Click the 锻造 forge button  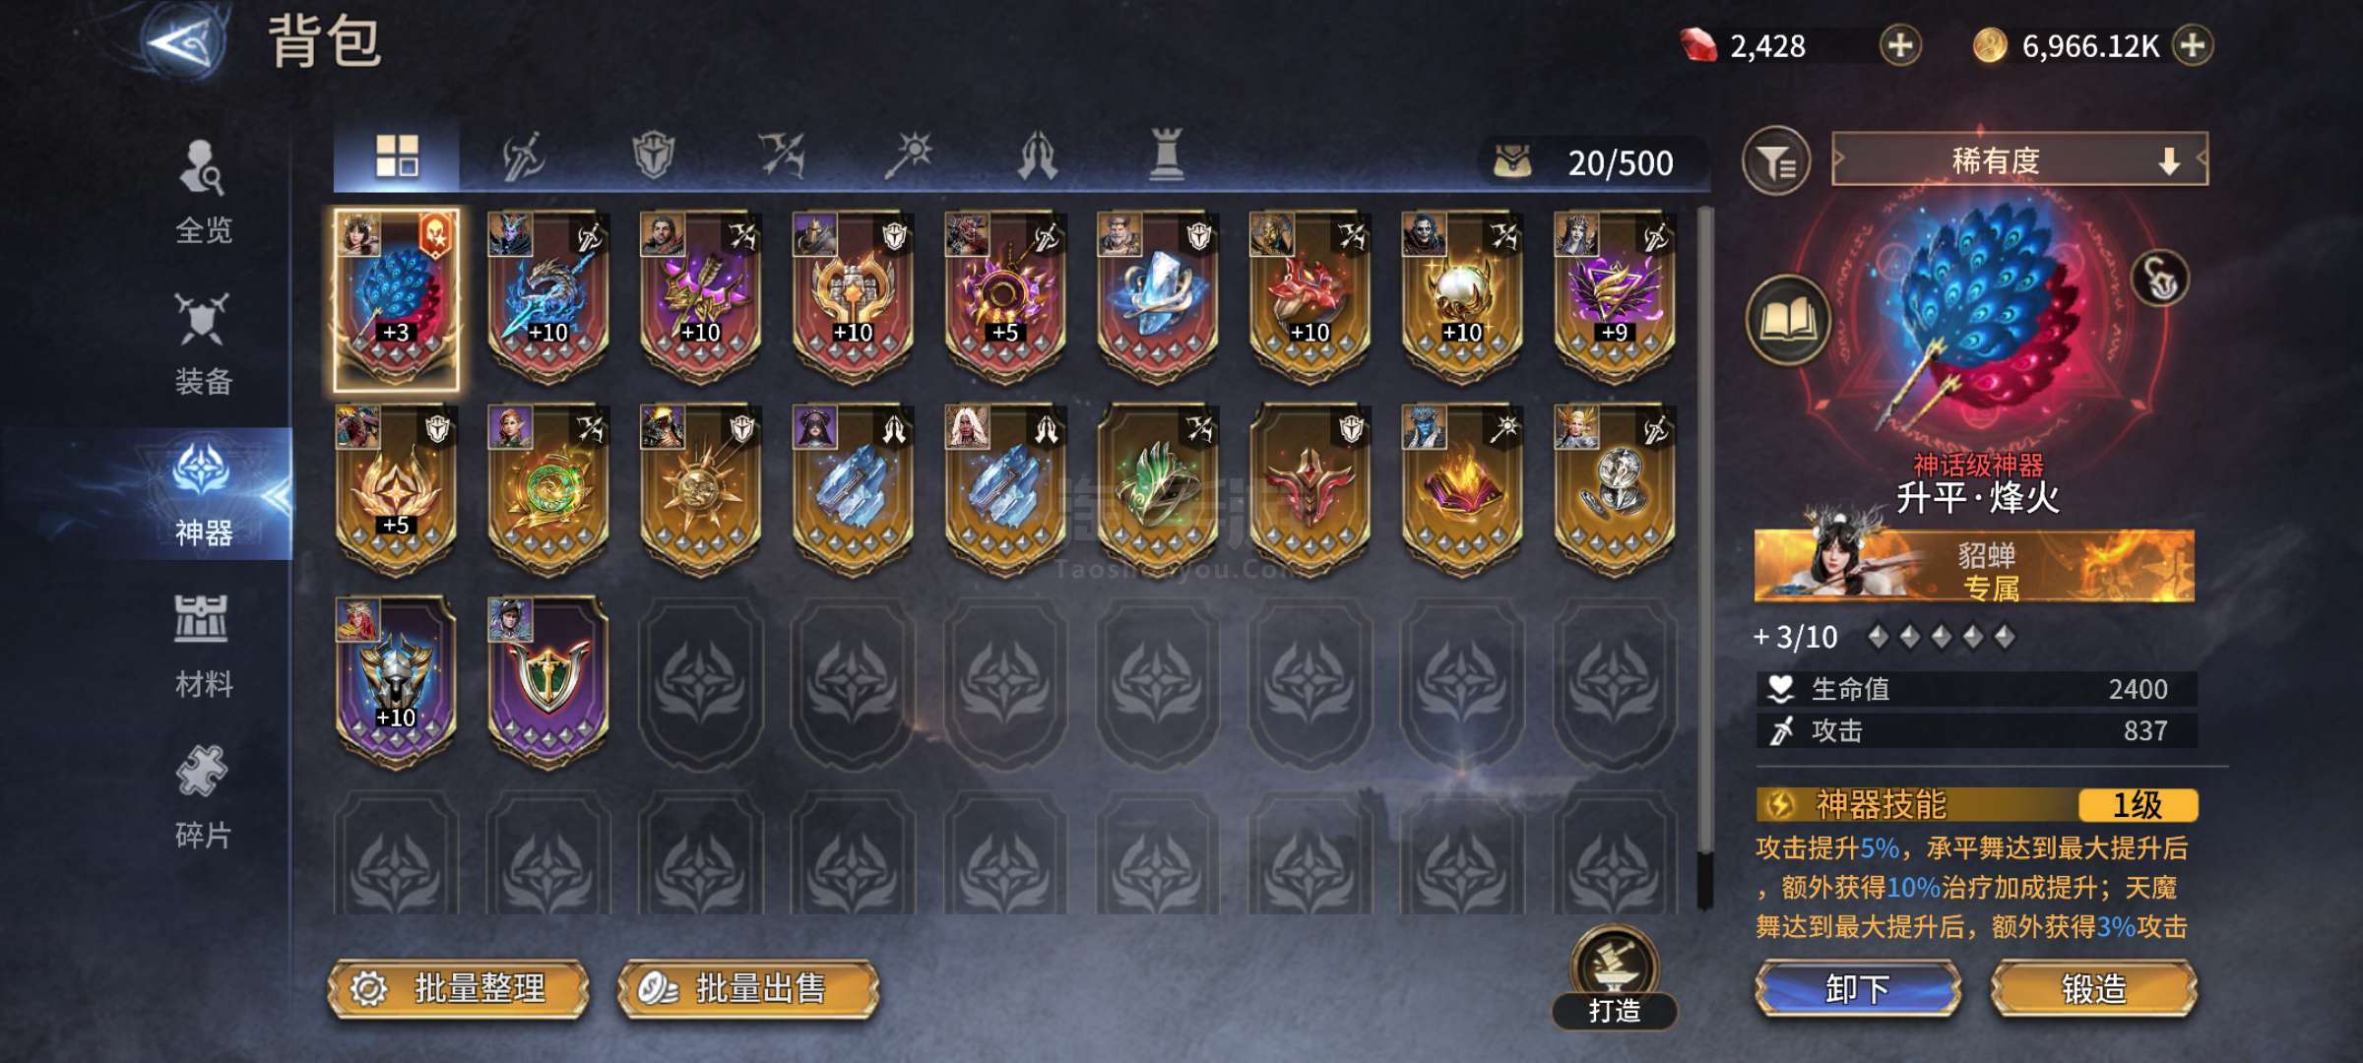[2094, 988]
